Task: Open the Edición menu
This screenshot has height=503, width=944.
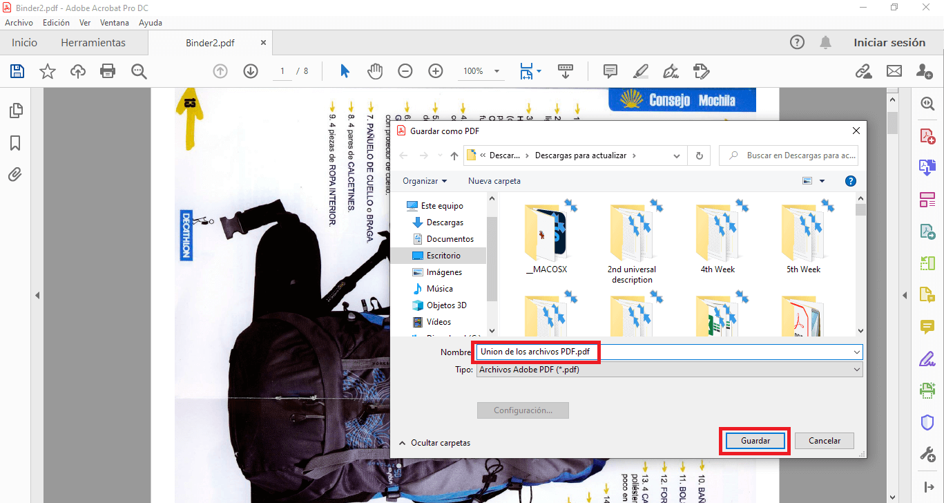Action: coord(56,23)
